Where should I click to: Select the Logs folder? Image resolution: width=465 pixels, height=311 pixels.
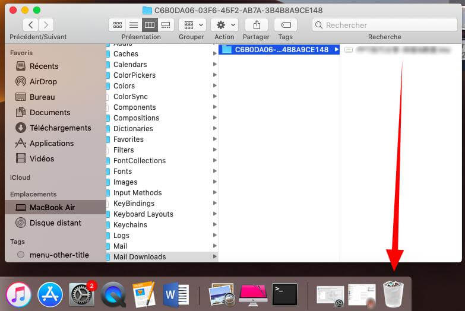(x=121, y=236)
